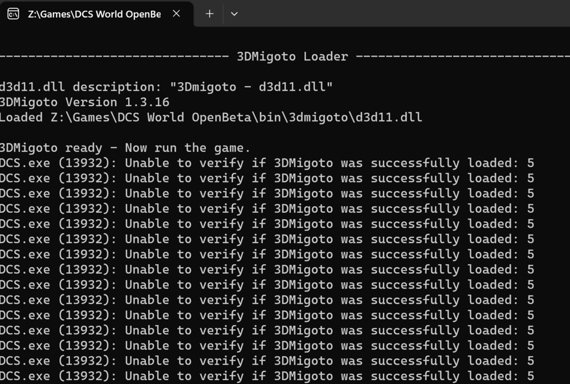Click the "Now run the game." phrase
The height and width of the screenshot is (384, 570).
pyautogui.click(x=188, y=148)
